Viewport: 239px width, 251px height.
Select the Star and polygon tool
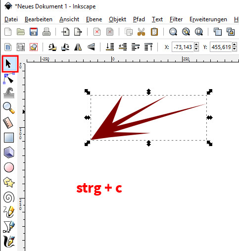(9, 182)
